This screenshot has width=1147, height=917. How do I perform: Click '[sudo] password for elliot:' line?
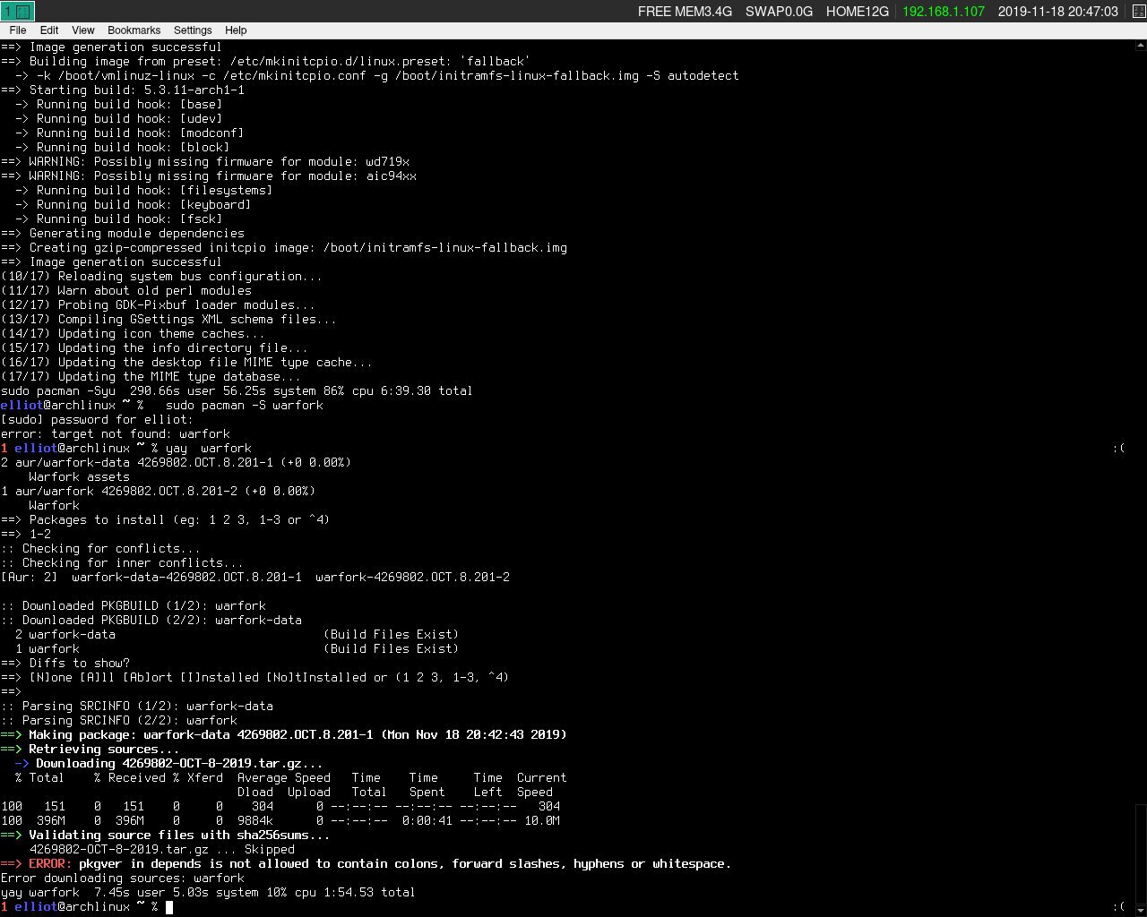97,419
